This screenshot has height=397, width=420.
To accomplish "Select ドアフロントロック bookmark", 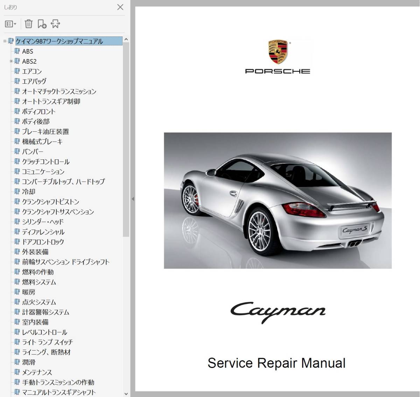I will coord(43,242).
